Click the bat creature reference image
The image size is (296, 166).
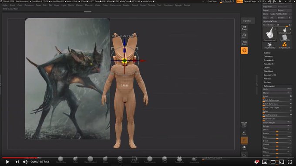tap(67, 78)
